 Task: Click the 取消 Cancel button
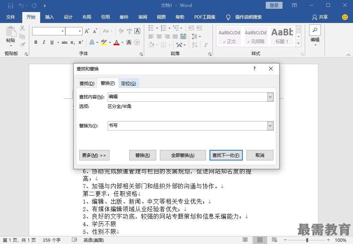[x=260, y=155]
